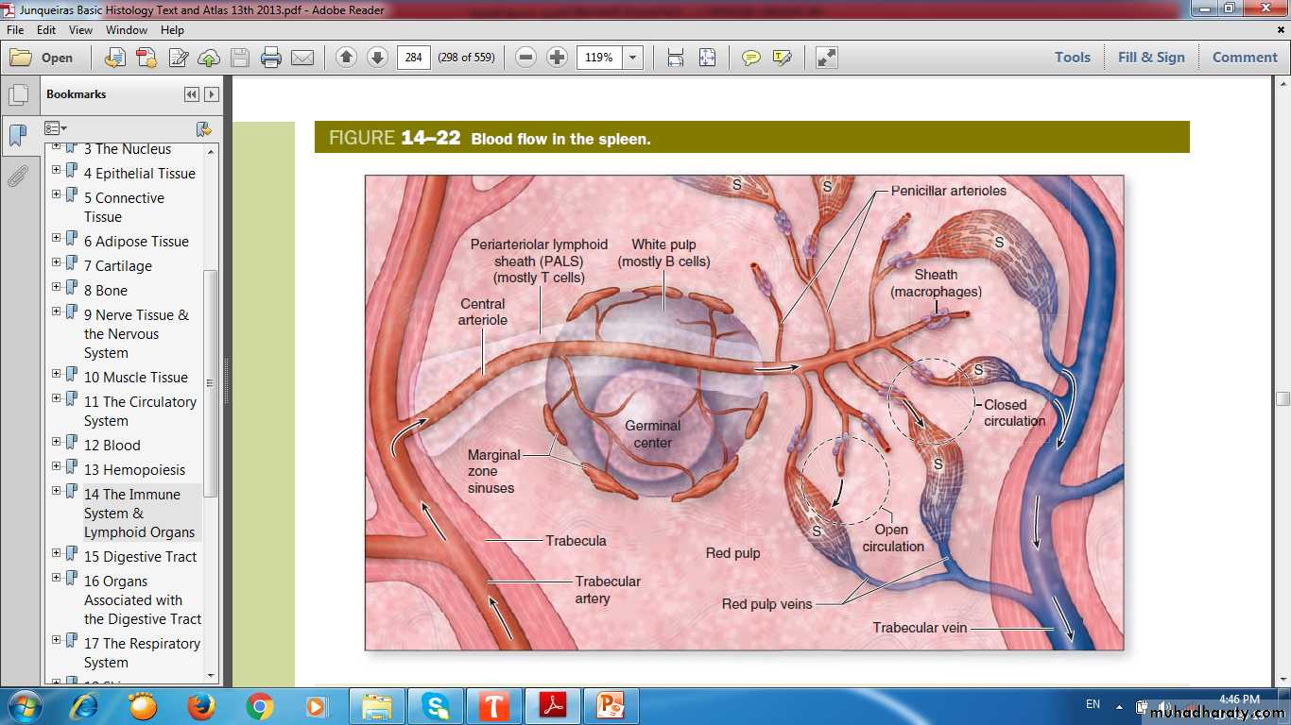Open the bookmark options menu dropdown
This screenshot has width=1291, height=725.
pyautogui.click(x=56, y=128)
